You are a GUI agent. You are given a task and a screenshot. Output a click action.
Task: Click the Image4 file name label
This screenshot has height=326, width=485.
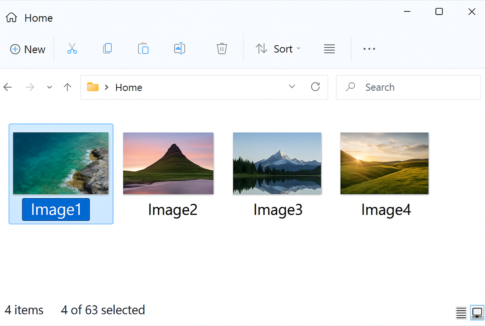point(386,210)
